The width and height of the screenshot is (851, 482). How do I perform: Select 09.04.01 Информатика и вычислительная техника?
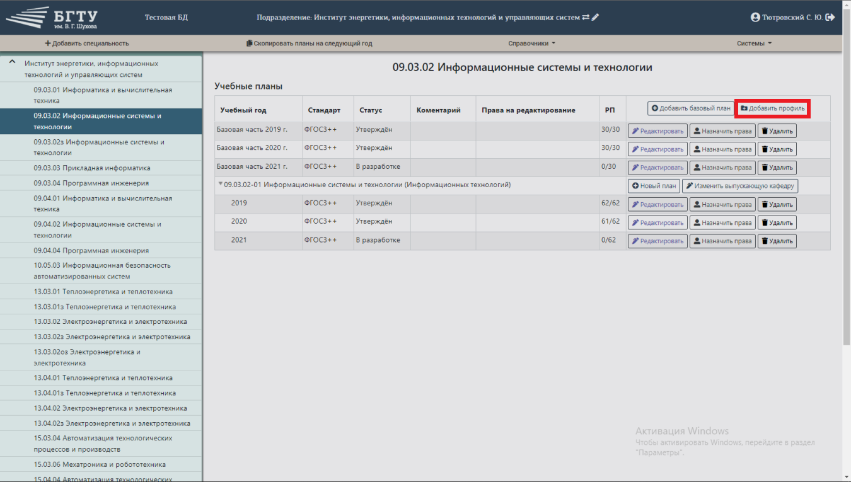click(x=101, y=204)
